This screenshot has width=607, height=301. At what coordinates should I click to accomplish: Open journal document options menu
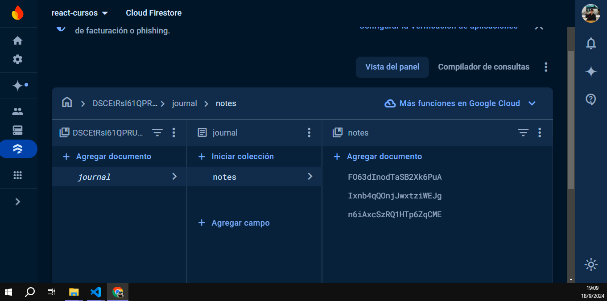[x=309, y=132]
